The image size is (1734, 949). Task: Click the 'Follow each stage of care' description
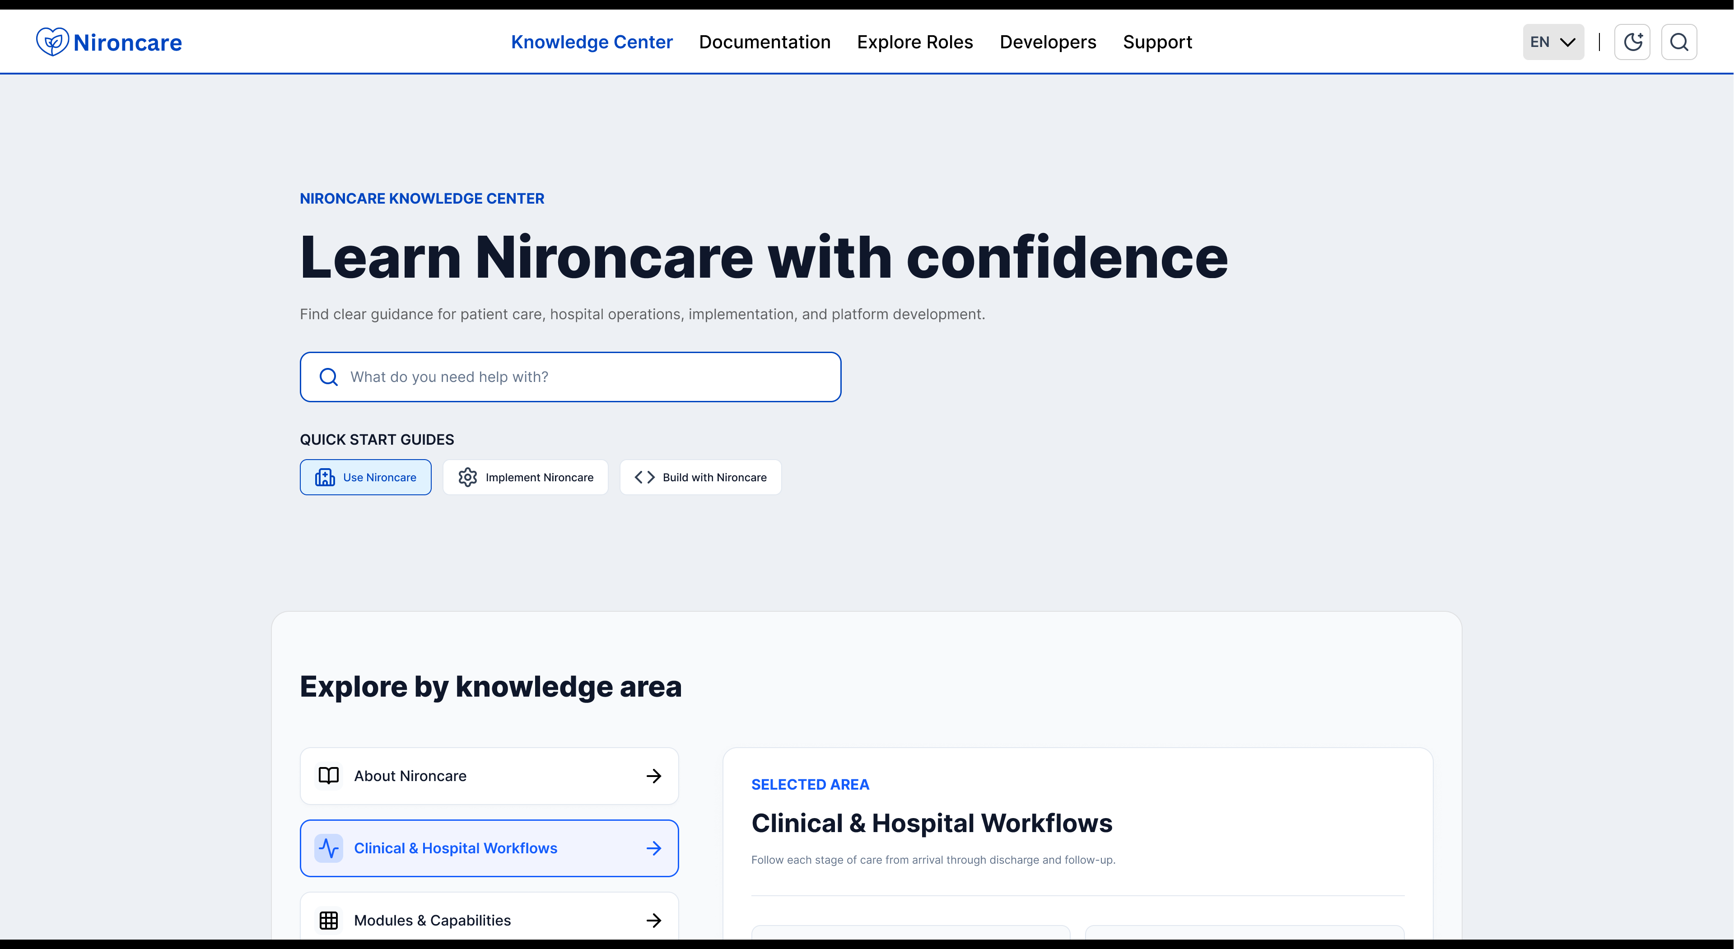[933, 860]
